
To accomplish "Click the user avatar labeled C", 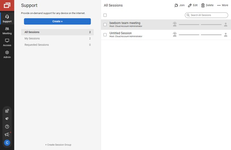I will pyautogui.click(x=7, y=143).
